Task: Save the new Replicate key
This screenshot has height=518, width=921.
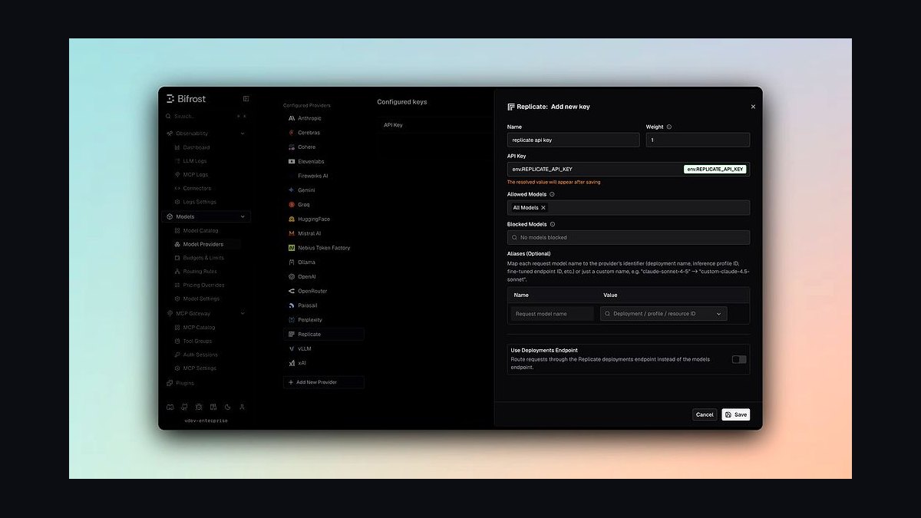Action: coord(735,414)
